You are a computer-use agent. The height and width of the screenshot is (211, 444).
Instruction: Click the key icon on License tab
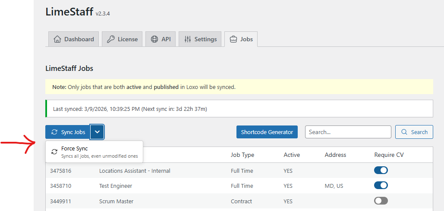point(111,39)
